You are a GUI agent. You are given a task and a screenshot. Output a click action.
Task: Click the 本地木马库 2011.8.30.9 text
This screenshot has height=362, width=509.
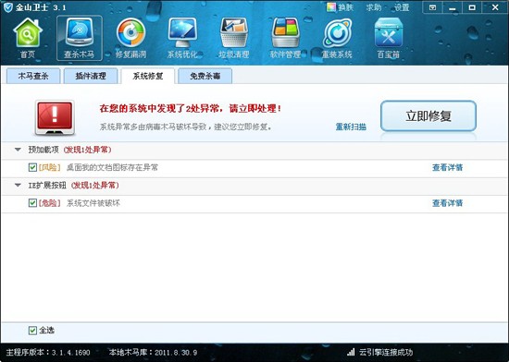pos(153,352)
